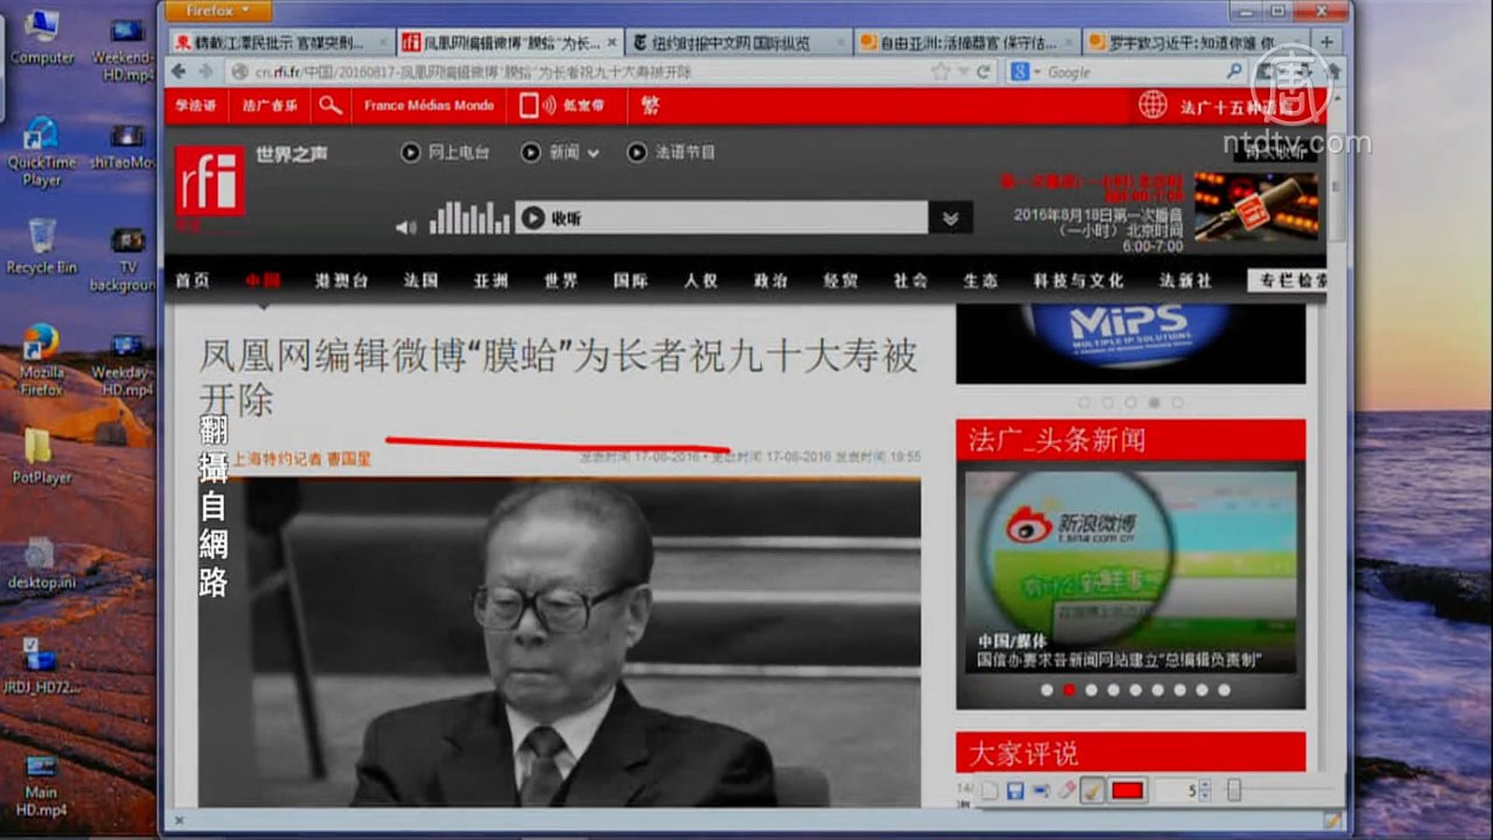This screenshot has width=1493, height=840.
Task: Select the eraser tool in drawing toolbar
Action: [1066, 791]
